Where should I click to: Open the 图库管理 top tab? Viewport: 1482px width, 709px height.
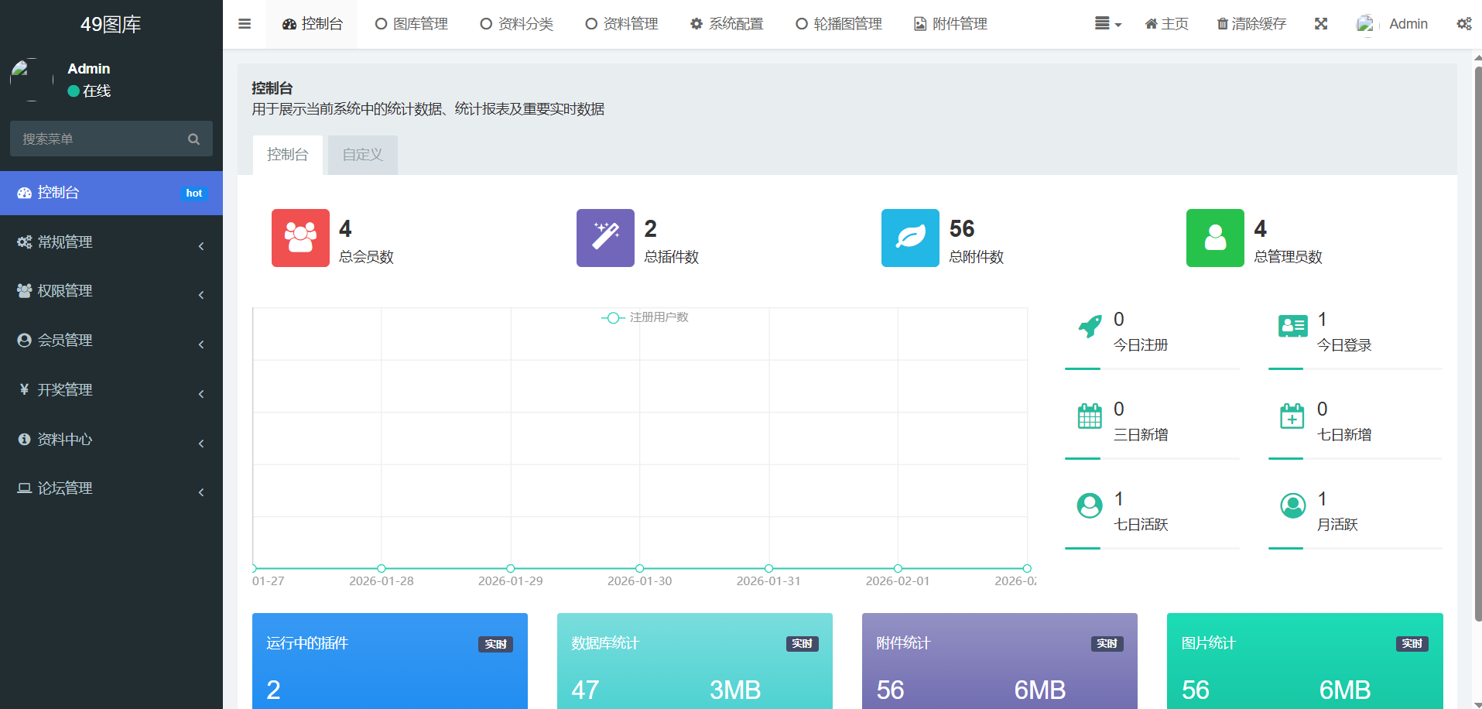click(412, 24)
